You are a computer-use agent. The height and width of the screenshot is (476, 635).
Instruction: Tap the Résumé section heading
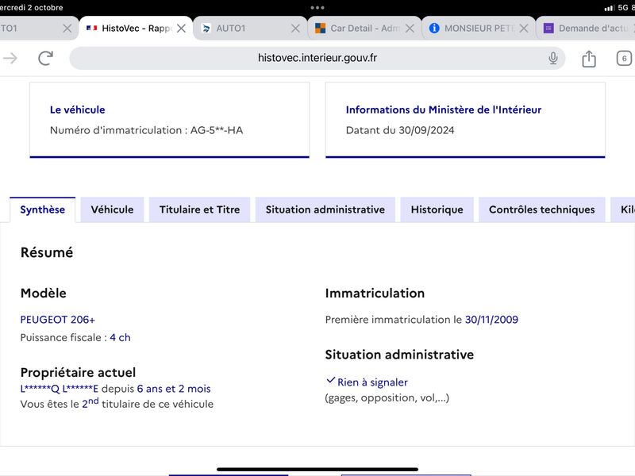click(47, 252)
